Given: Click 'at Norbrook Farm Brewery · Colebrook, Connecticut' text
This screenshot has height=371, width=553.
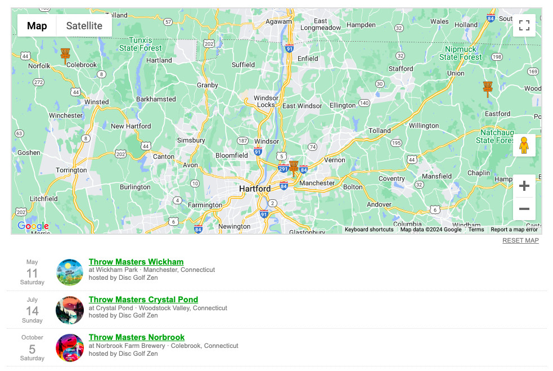Looking at the screenshot, I should coord(164,346).
